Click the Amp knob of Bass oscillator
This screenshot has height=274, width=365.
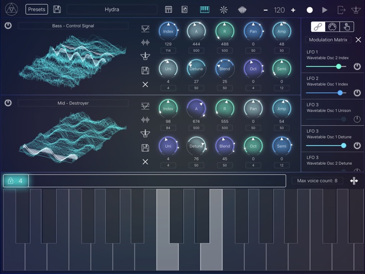281,31
